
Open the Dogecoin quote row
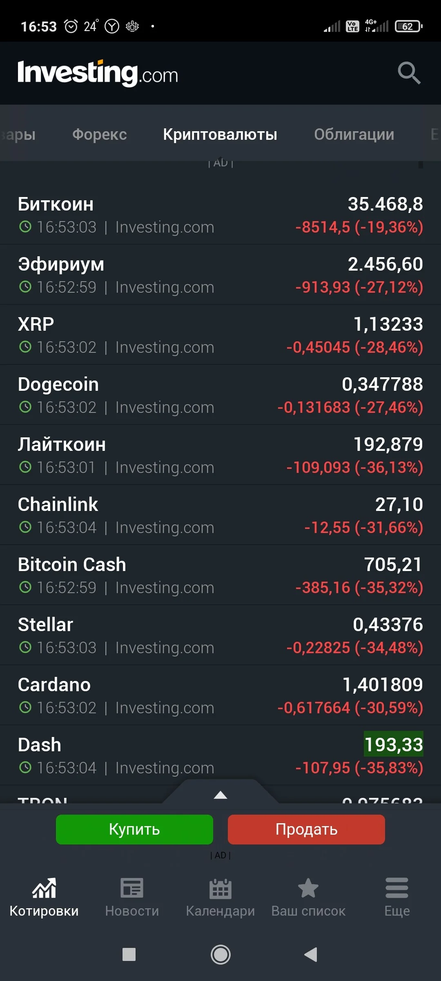pyautogui.click(x=220, y=395)
